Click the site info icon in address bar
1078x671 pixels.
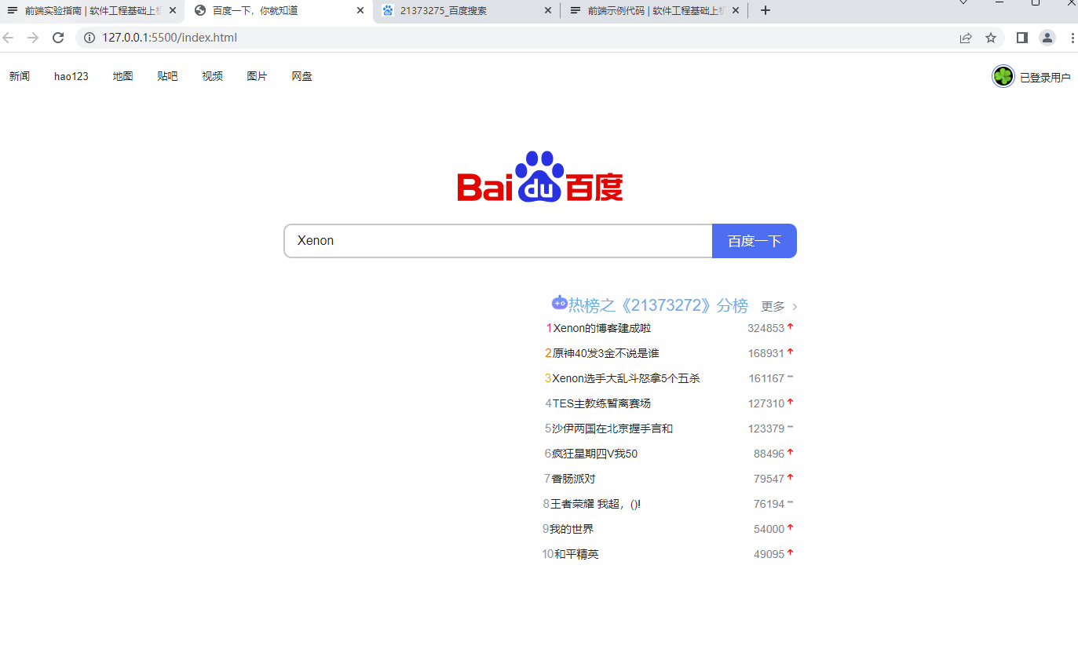pos(90,38)
